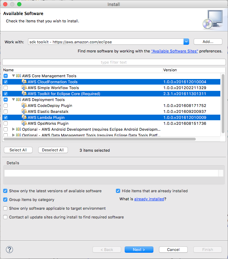Click version 1.0.0.v201202211329 cell

[x=185, y=88]
